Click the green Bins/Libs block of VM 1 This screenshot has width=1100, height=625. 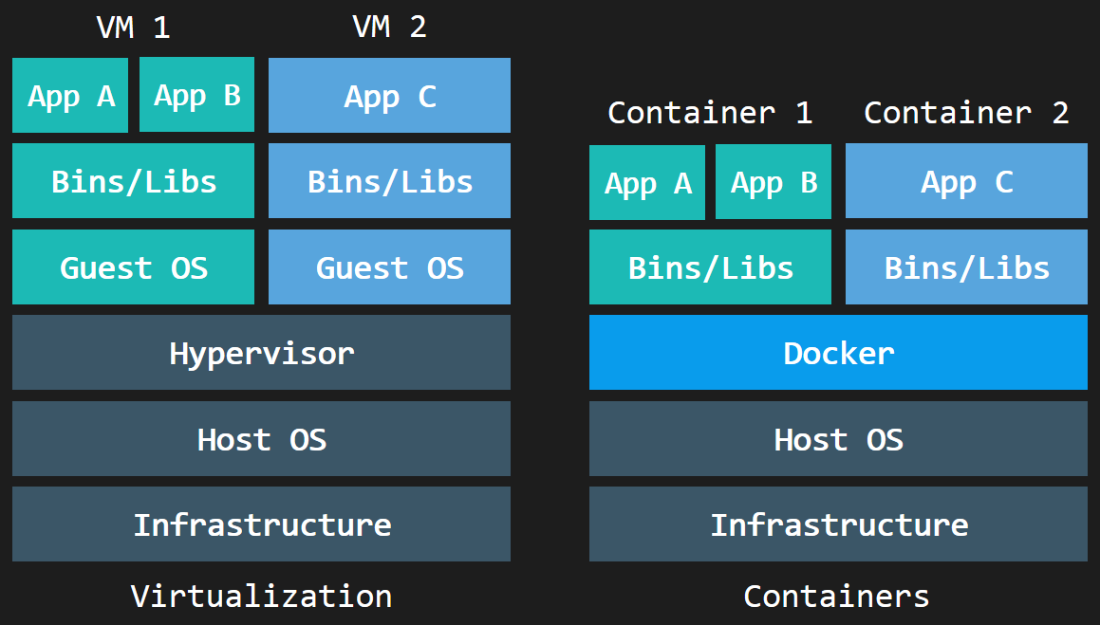pos(133,181)
